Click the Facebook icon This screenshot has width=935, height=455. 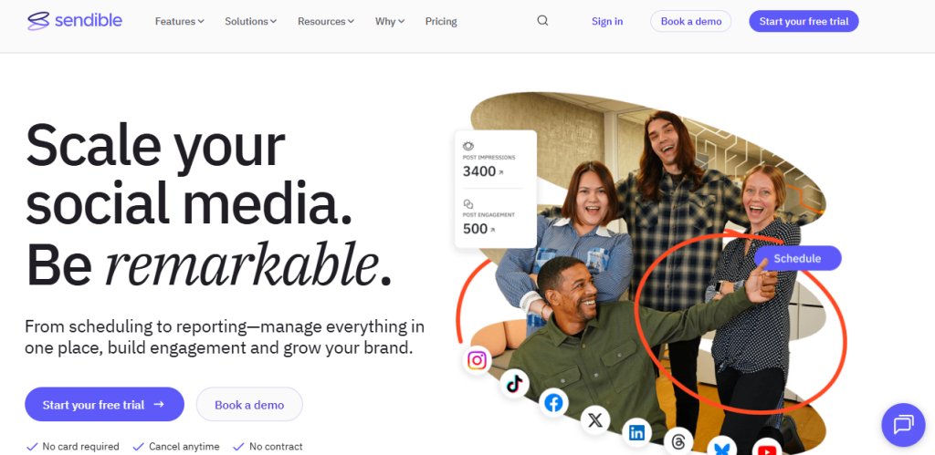pos(554,403)
